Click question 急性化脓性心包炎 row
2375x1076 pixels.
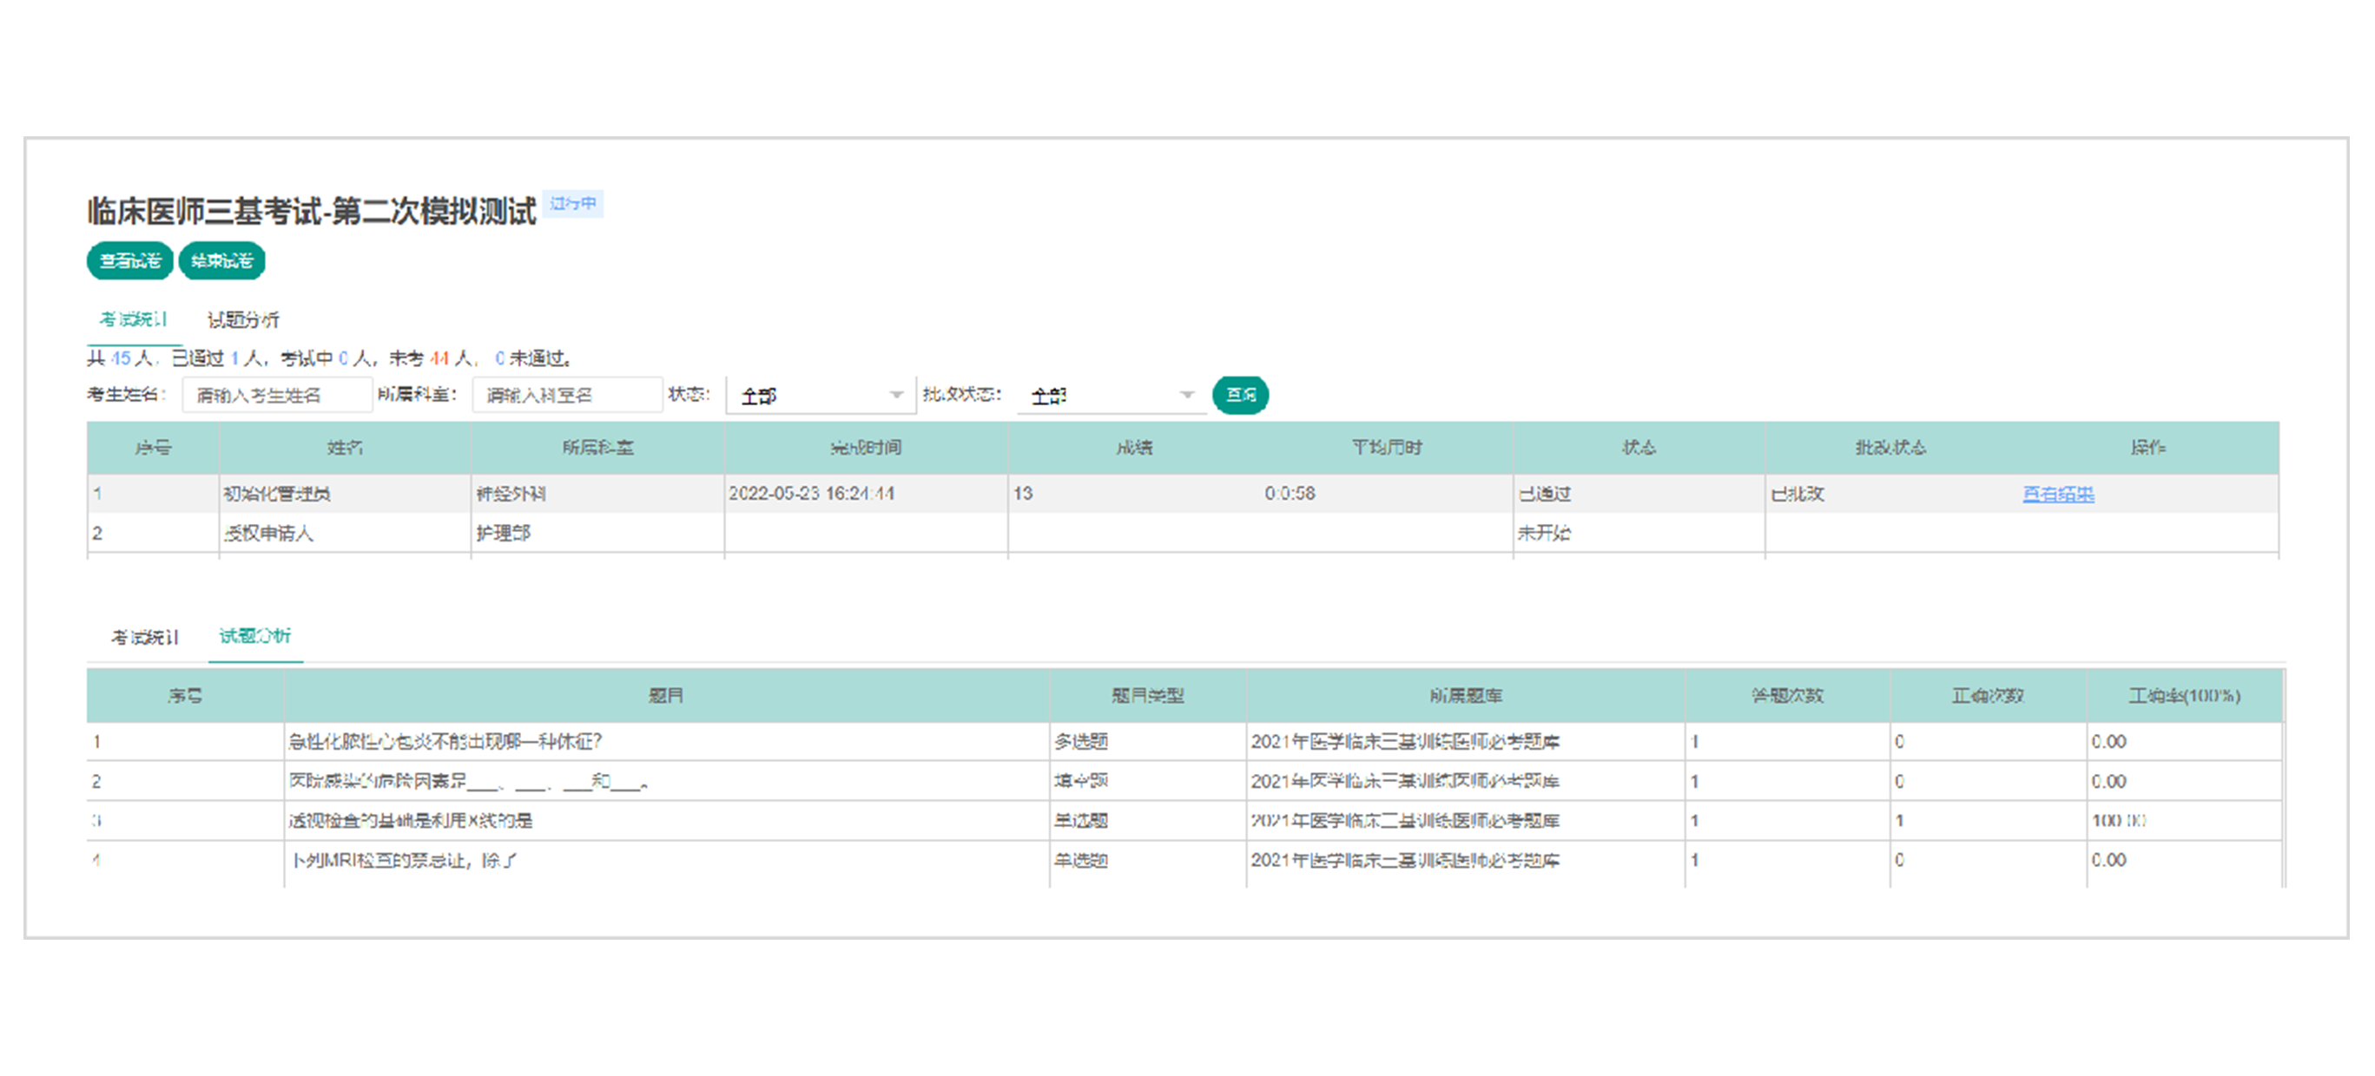click(x=445, y=742)
